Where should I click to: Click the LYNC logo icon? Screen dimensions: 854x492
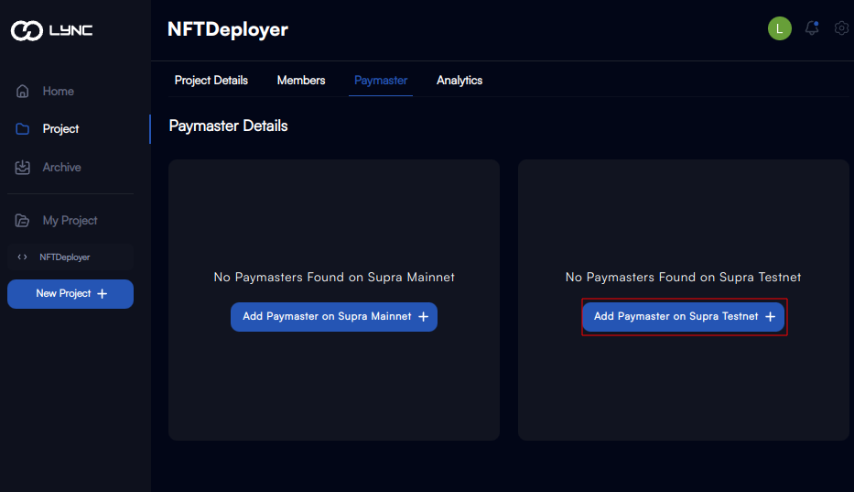coord(27,30)
